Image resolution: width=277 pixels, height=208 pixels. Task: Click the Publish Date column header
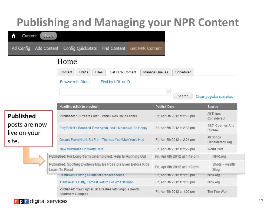coord(179,107)
